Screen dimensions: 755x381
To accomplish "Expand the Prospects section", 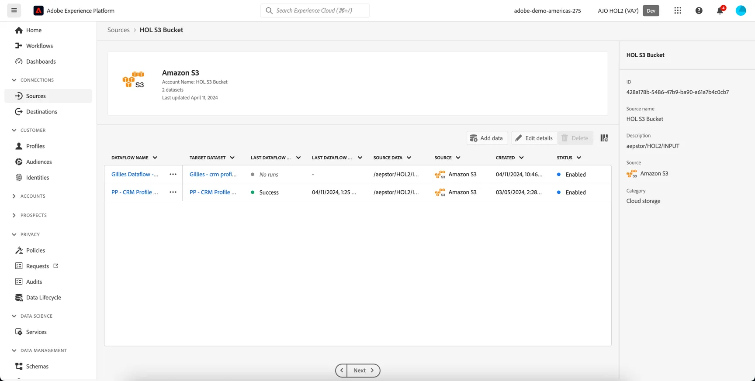I will tap(14, 216).
